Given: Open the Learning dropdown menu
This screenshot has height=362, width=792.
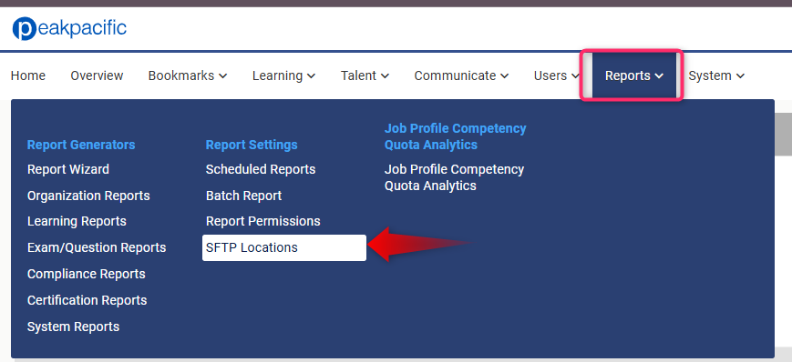Looking at the screenshot, I should [283, 75].
